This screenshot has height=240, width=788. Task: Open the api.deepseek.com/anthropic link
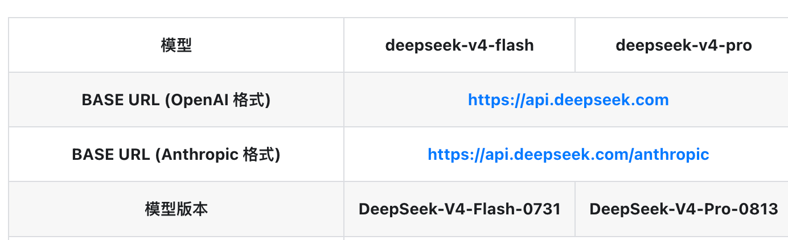pos(568,154)
